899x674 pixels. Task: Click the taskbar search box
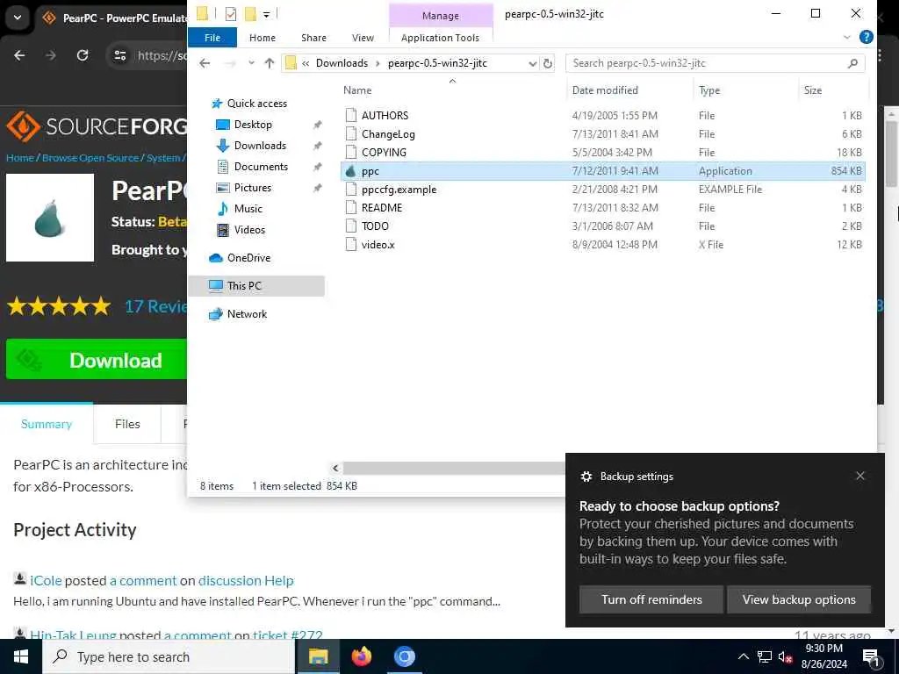tap(169, 656)
